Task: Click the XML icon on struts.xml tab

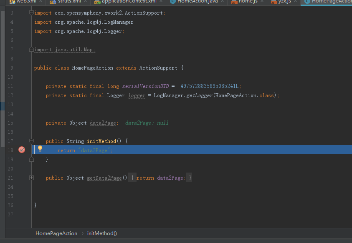Action: pyautogui.click(x=53, y=3)
